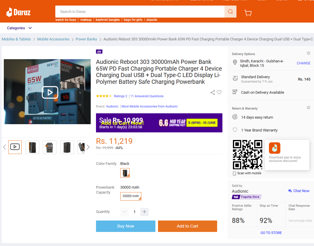Click suggested search 'kashmiri bangles'

point(108,20)
